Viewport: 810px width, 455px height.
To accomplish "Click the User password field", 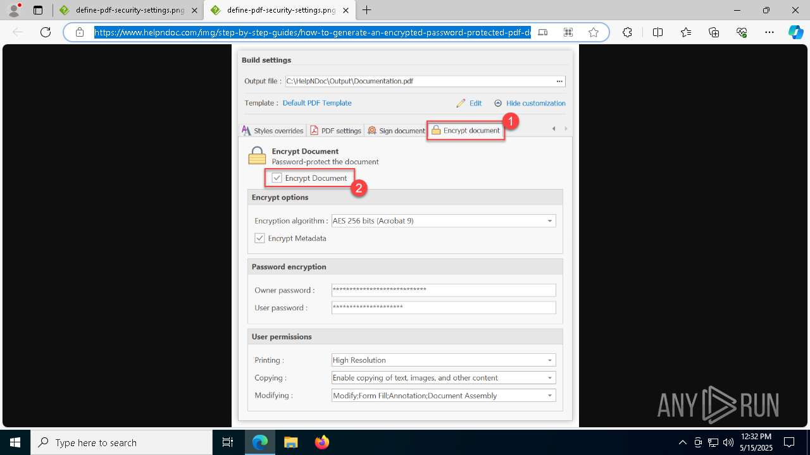I will pos(444,308).
